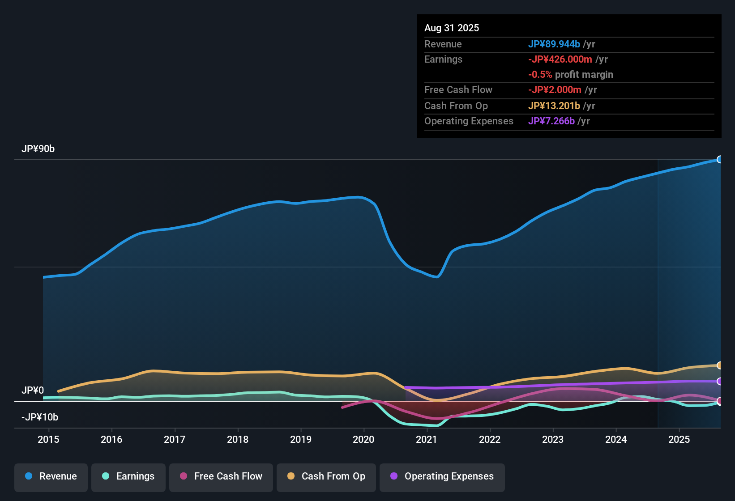Toggle the Revenue series via its legend chip
The height and width of the screenshot is (501, 735).
51,476
